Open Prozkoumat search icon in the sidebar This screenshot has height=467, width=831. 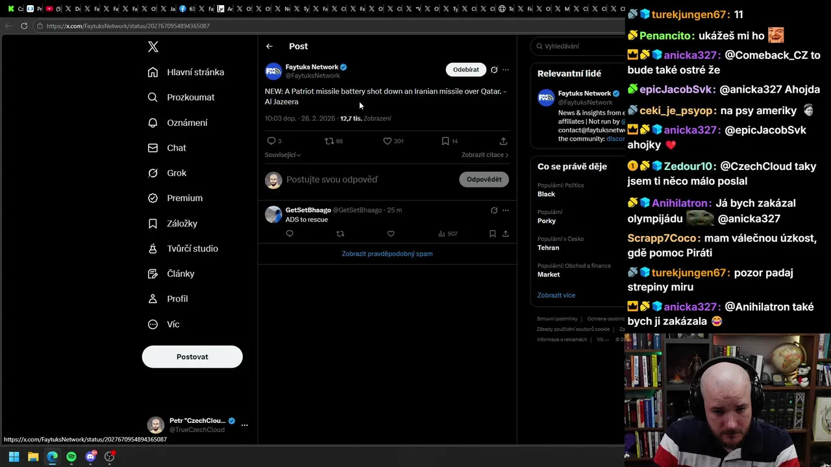[153, 97]
